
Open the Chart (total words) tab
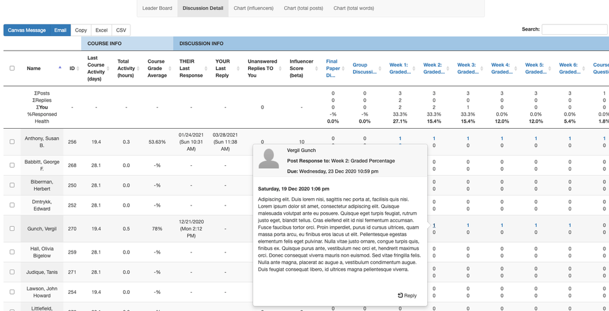(354, 8)
